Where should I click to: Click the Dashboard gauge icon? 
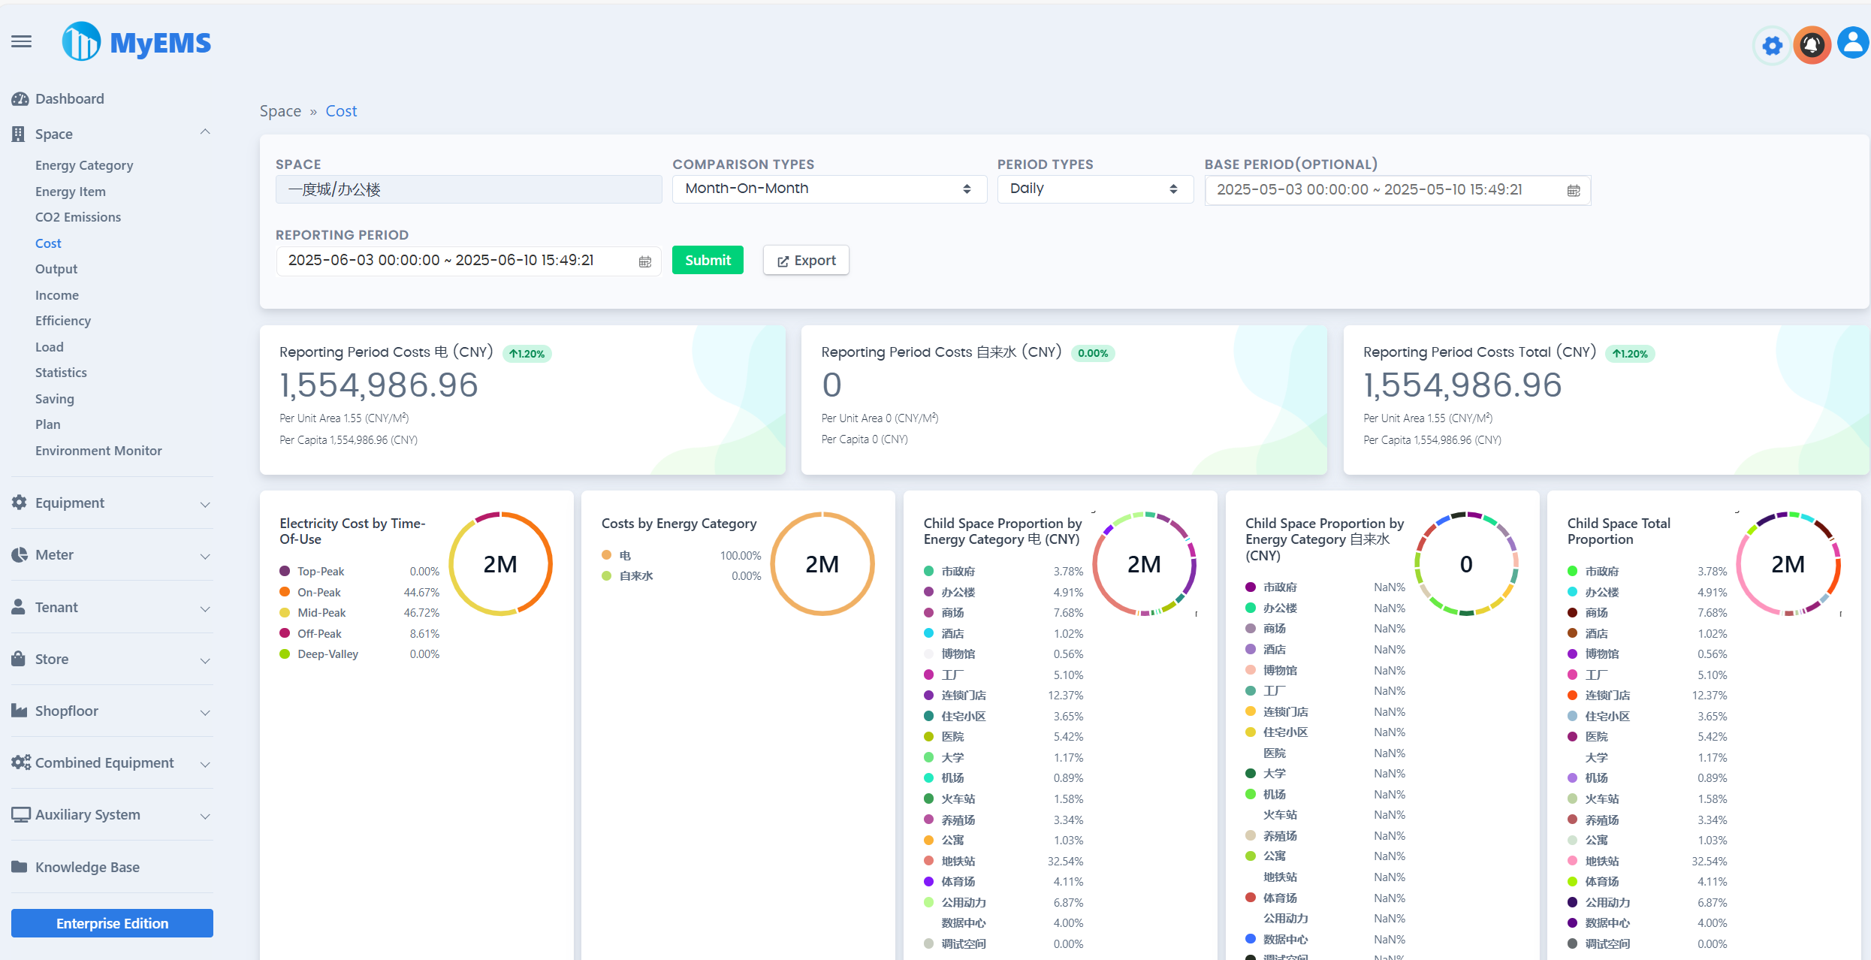(x=20, y=99)
